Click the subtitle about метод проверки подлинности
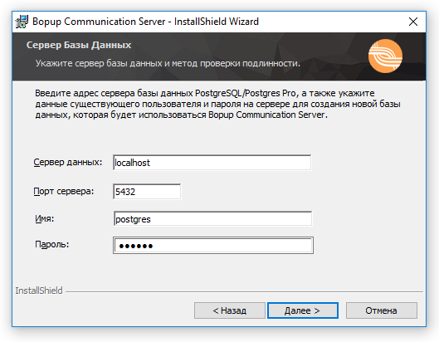439x342 pixels. [168, 63]
